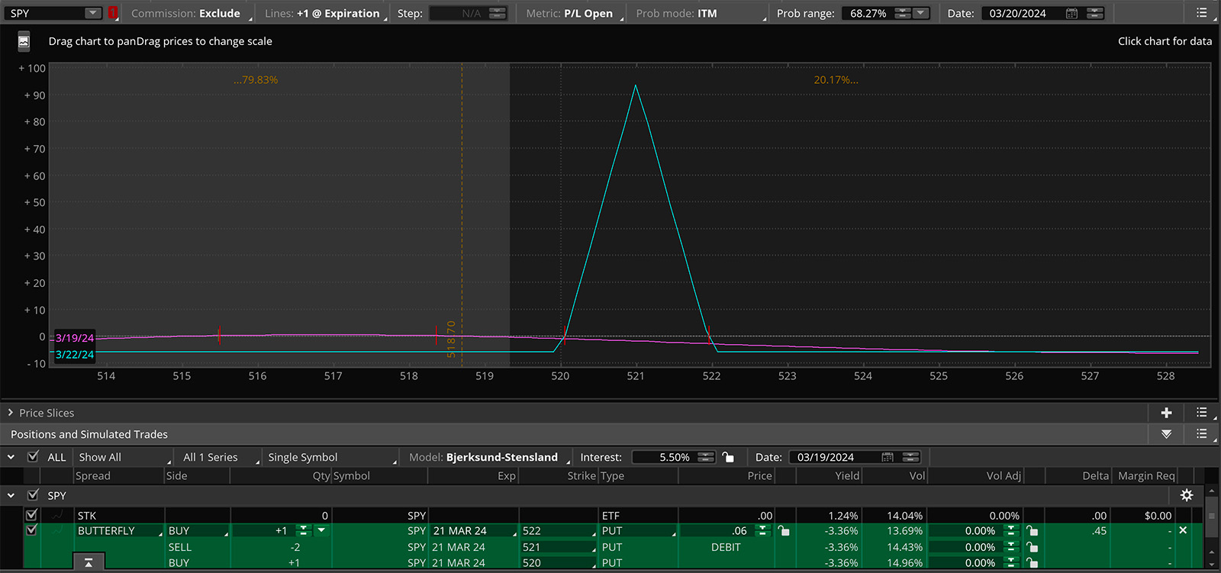1221x573 pixels.
Task: Open the calendar picker for 03/19/2024 date
Action: click(x=888, y=457)
